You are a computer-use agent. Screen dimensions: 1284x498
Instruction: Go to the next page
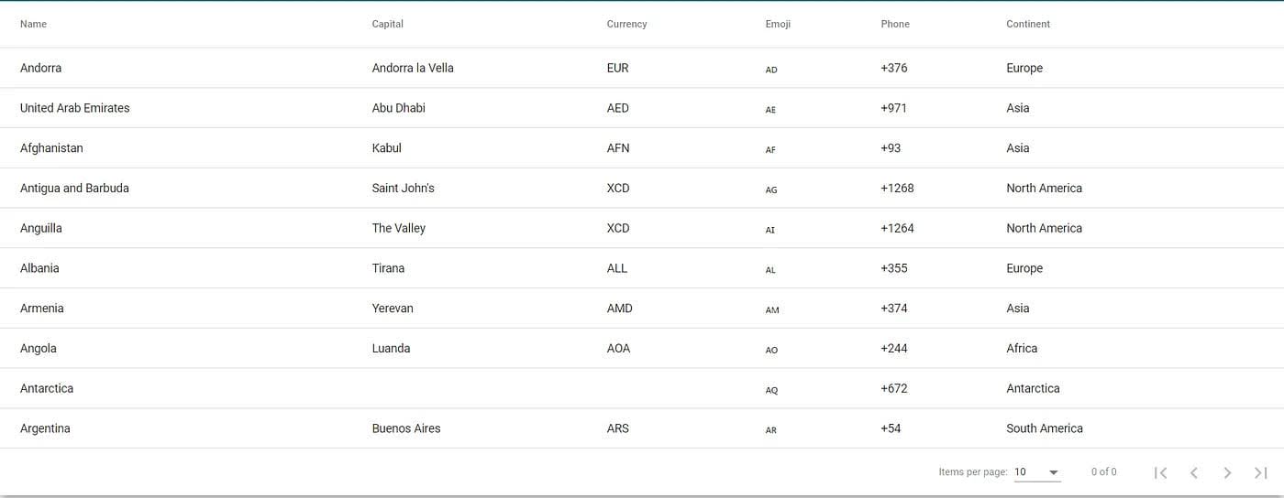pyautogui.click(x=1227, y=472)
